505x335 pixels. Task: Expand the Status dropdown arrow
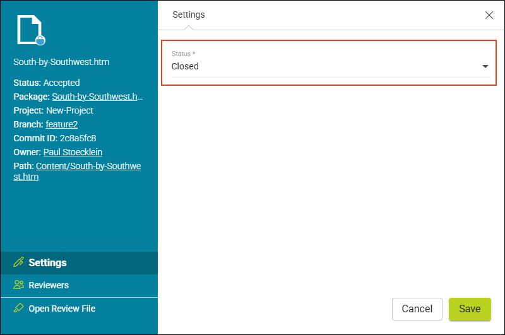tap(485, 66)
